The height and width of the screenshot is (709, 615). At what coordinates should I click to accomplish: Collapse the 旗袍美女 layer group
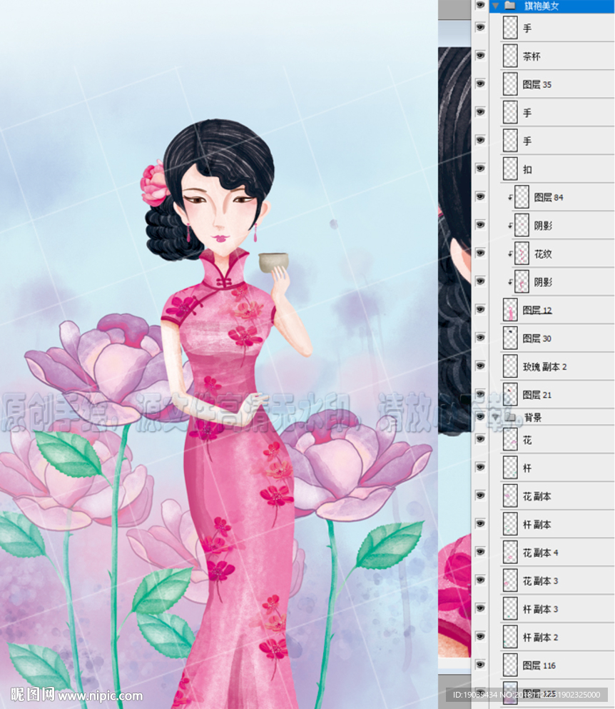pyautogui.click(x=496, y=6)
